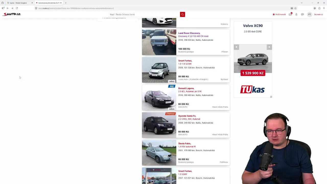This screenshot has height=184, width=327.
Task: Open the Škoda Fabia listing title
Action: pyautogui.click(x=184, y=144)
